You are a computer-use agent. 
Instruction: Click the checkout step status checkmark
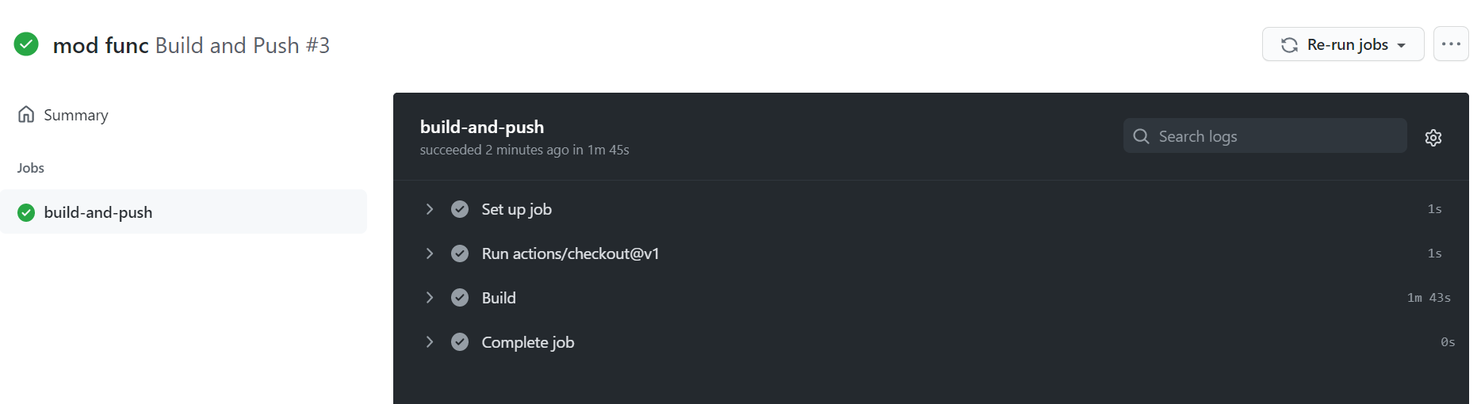[460, 253]
